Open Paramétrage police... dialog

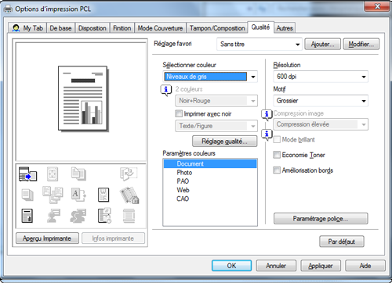tap(321, 218)
